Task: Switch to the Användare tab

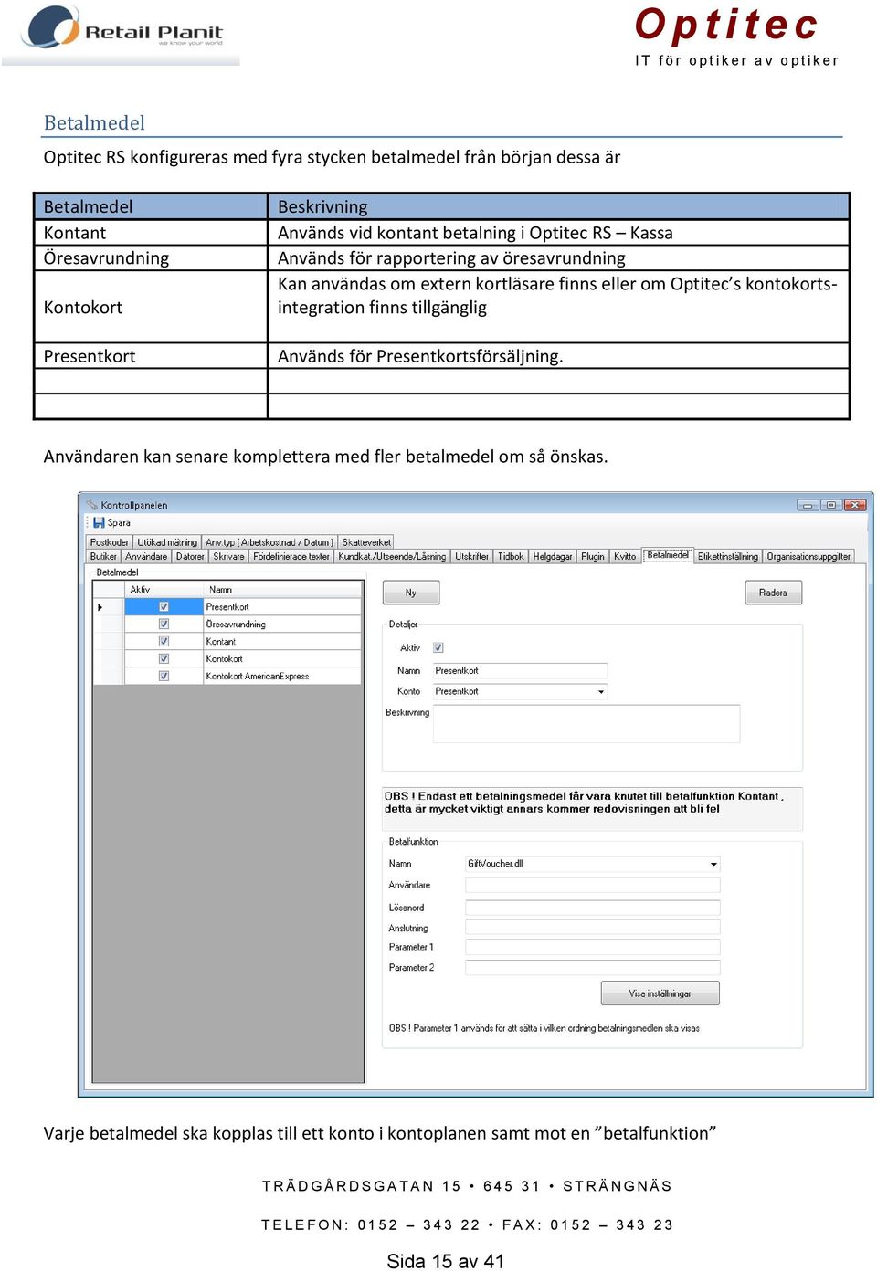Action: (146, 556)
